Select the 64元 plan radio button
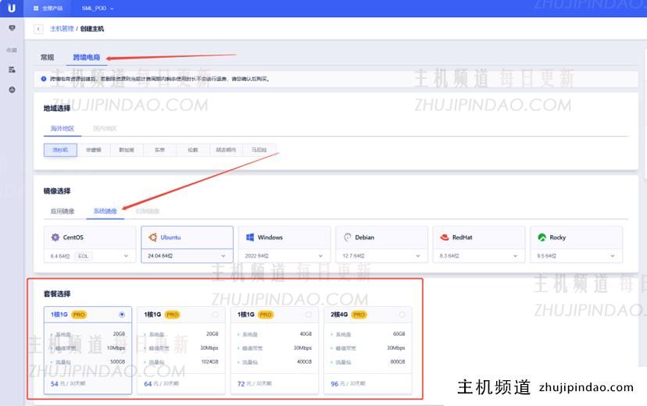The height and width of the screenshot is (406, 647). click(x=216, y=315)
